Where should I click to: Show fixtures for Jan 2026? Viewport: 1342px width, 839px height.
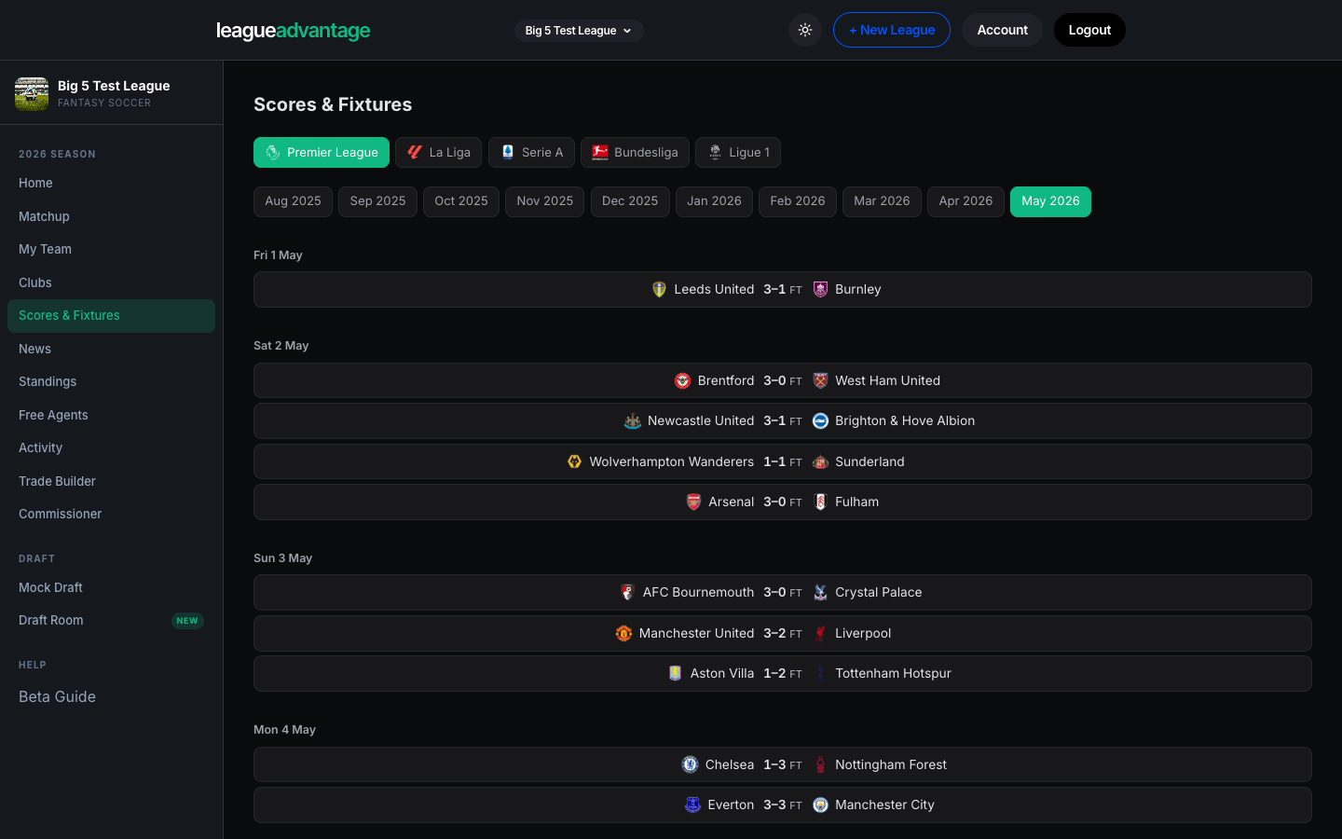[714, 201]
